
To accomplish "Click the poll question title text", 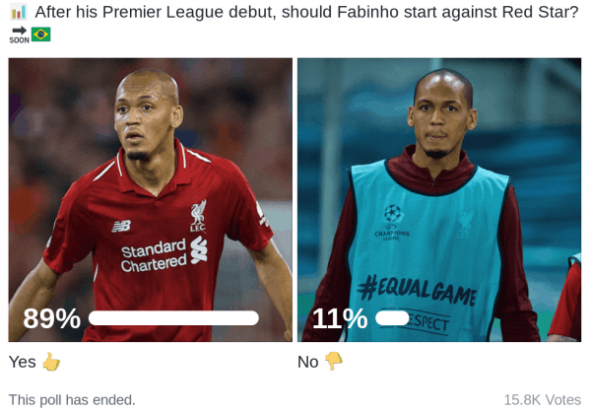I will (306, 12).
